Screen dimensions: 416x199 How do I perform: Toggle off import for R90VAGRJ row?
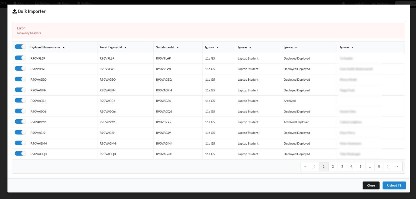(20, 100)
